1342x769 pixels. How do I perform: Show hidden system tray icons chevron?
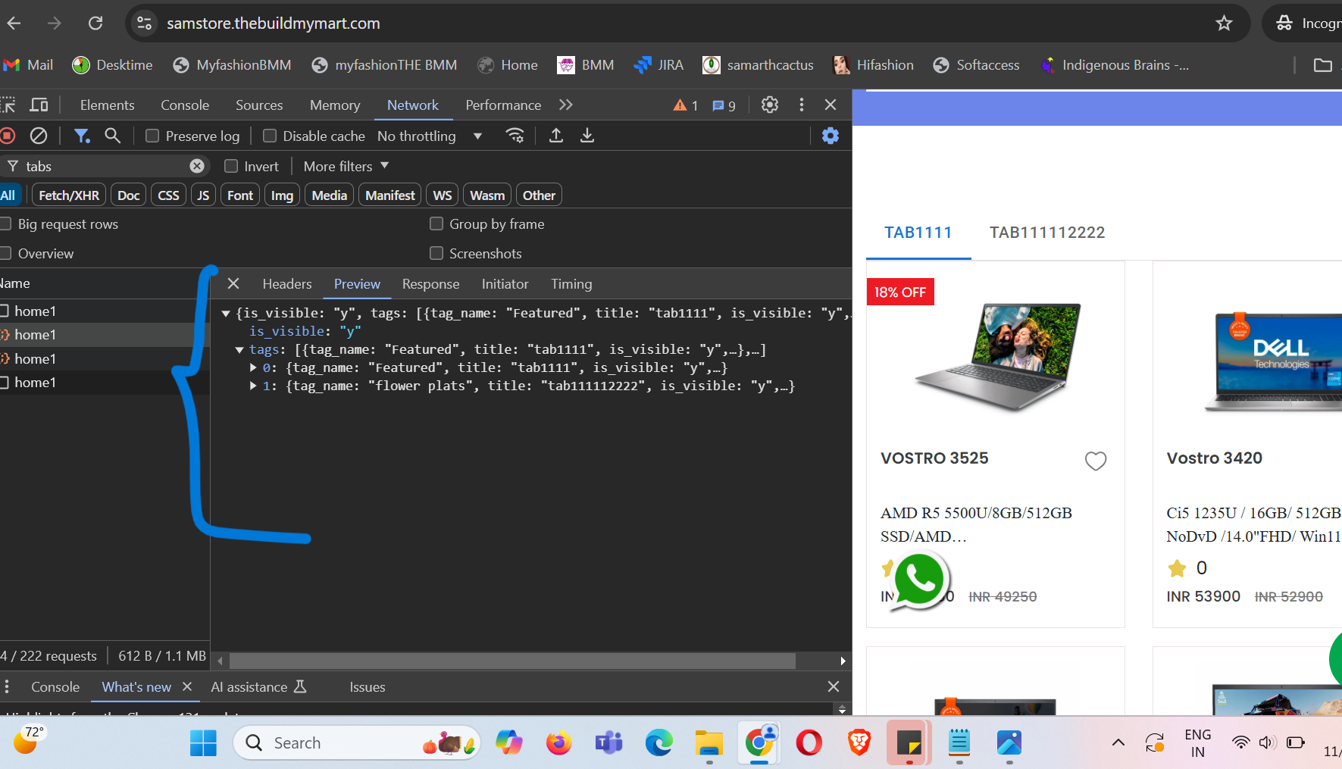point(1118,742)
